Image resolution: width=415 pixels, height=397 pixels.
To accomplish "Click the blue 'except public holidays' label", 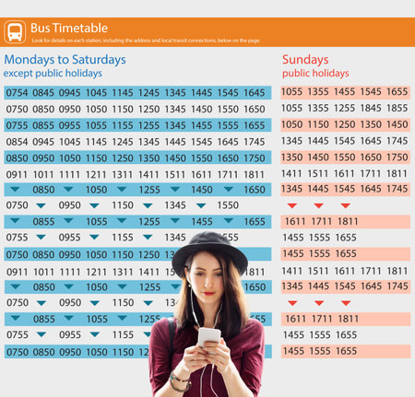I will pyautogui.click(x=53, y=74).
